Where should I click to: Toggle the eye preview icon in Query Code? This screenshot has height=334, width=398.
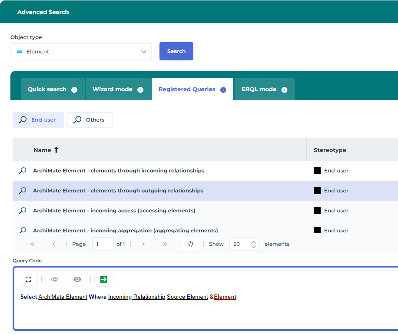[x=77, y=279]
